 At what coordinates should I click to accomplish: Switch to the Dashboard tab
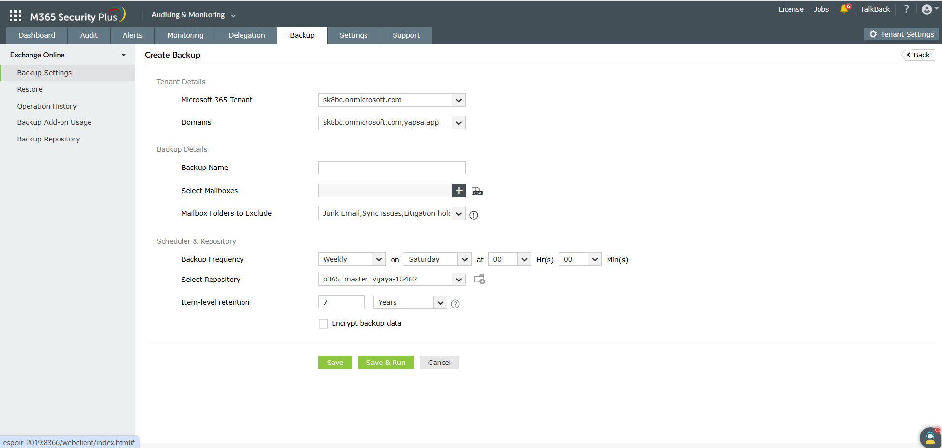(x=37, y=35)
